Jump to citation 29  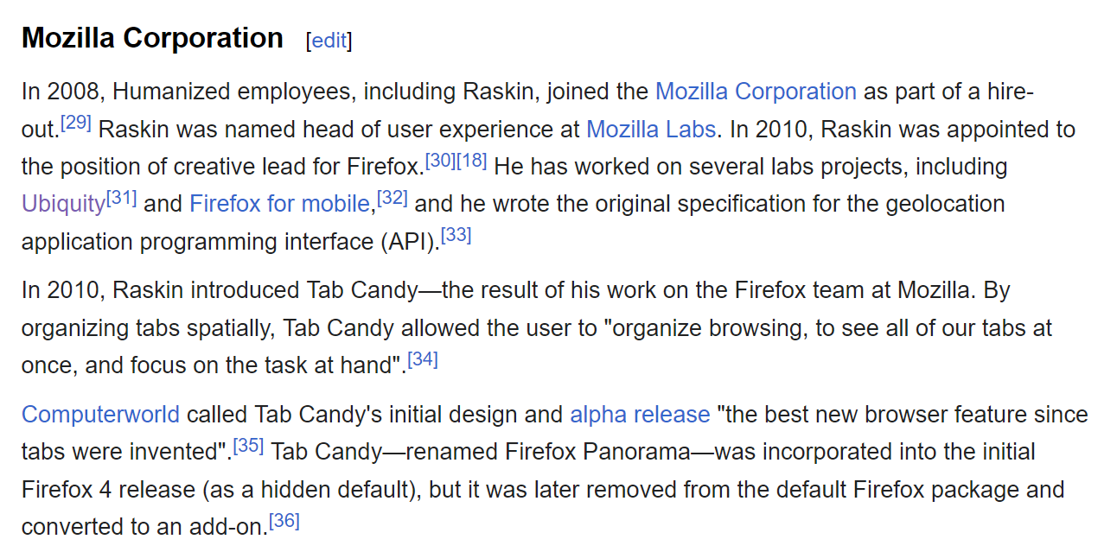click(x=76, y=123)
